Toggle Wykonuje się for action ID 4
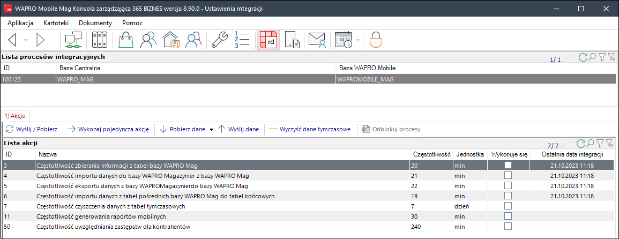This screenshot has width=619, height=239. click(x=508, y=175)
